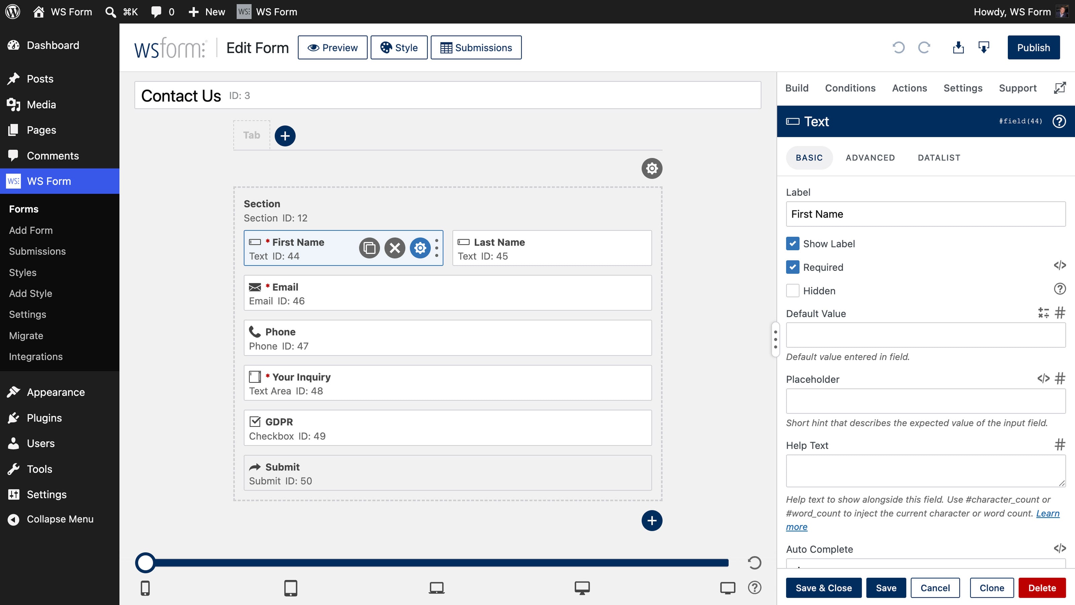Screen dimensions: 1075x605
Task: Select mobile phone breakpoint icon
Action: [145, 588]
